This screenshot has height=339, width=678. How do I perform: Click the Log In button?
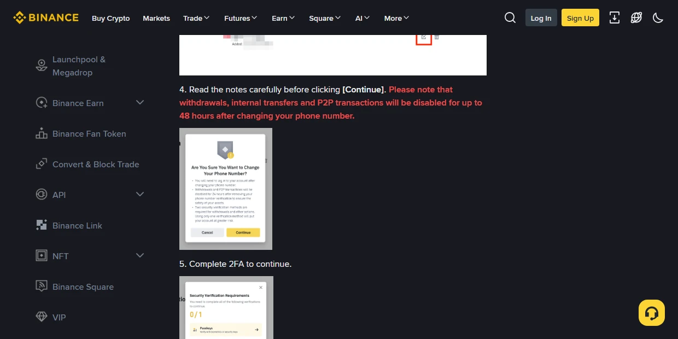(x=541, y=18)
